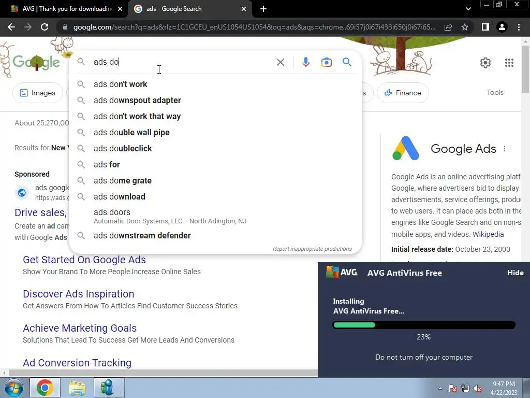Click the sponsored ads.google favicon

pyautogui.click(x=22, y=193)
